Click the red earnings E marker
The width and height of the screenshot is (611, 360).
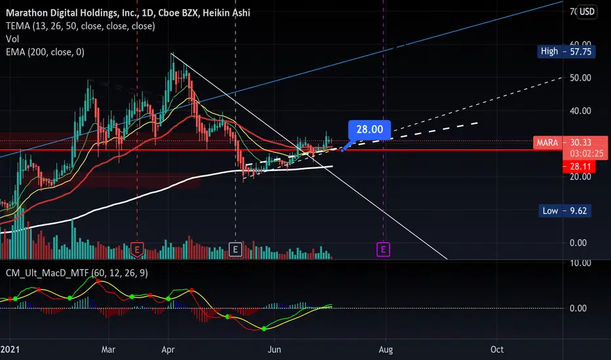[x=137, y=249]
